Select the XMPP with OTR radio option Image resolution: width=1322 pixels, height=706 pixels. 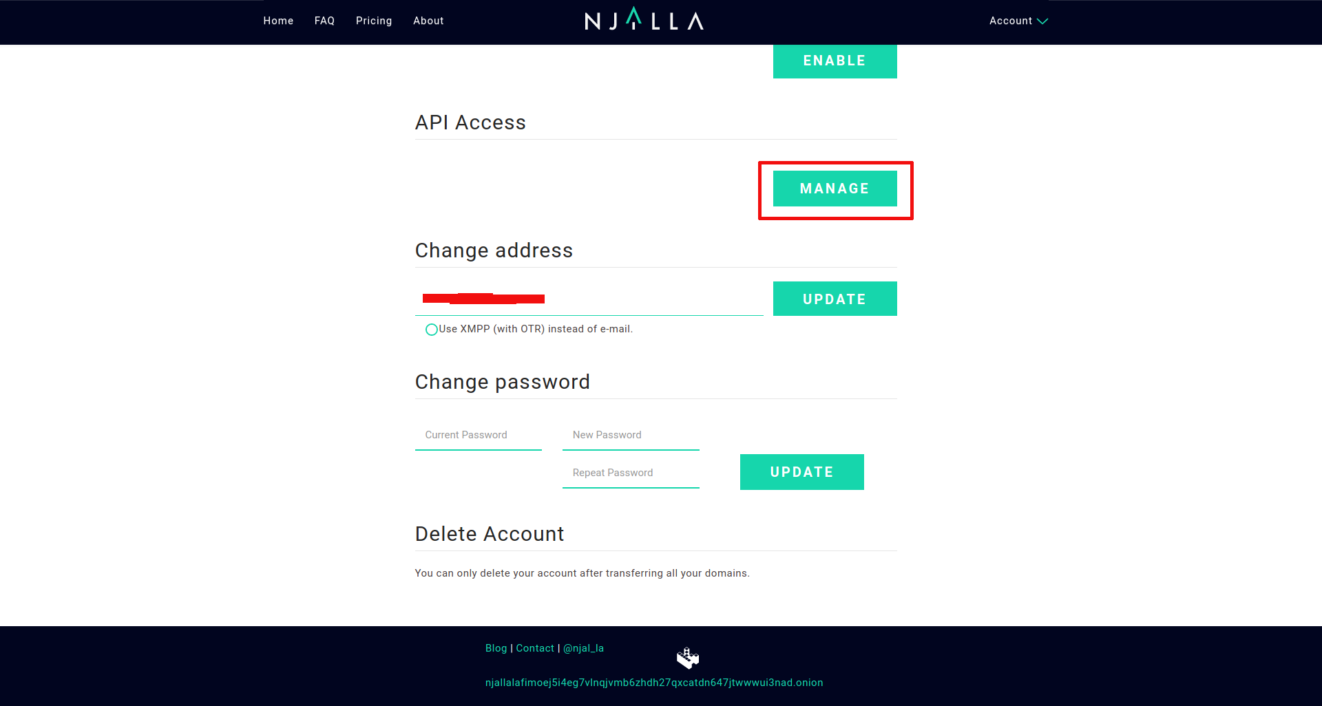pos(432,330)
